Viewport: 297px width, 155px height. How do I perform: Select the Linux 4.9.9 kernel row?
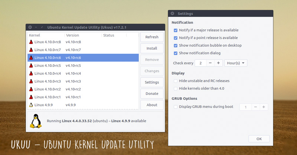coord(83,105)
